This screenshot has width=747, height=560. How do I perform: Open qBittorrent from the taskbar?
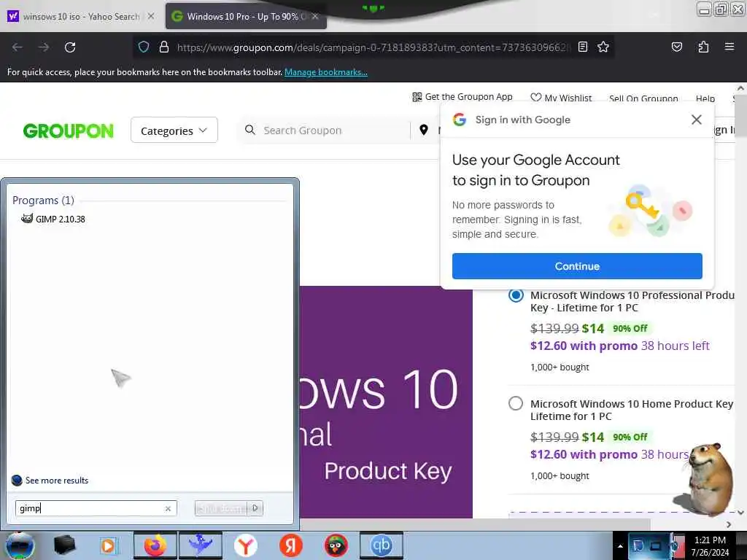(381, 545)
